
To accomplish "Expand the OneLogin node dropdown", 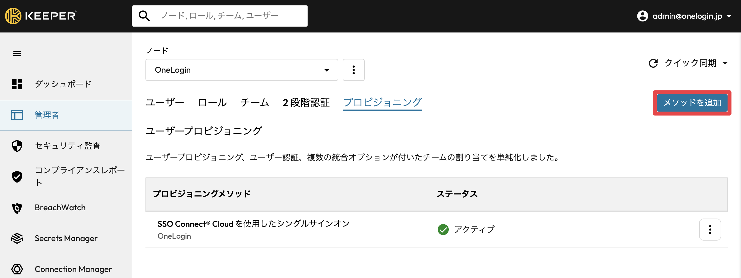I will coord(242,70).
